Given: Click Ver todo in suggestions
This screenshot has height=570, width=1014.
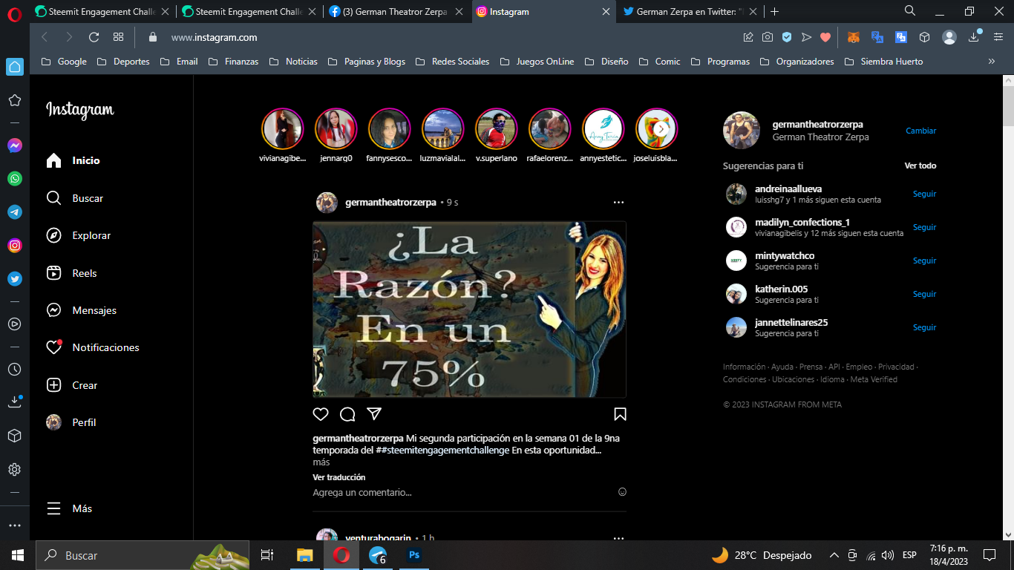Looking at the screenshot, I should coord(920,166).
